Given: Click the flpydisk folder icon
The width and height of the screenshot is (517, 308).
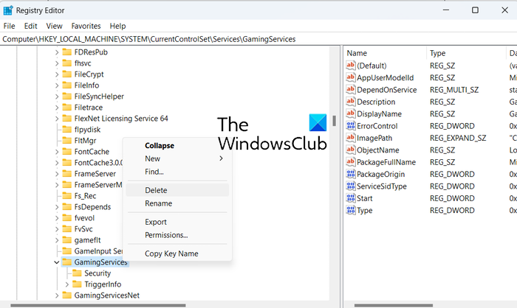Looking at the screenshot, I should pos(67,130).
